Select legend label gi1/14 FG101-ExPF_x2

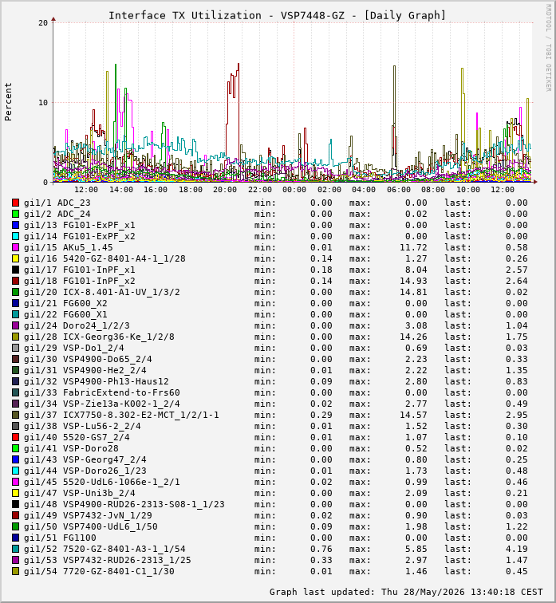[x=79, y=236]
